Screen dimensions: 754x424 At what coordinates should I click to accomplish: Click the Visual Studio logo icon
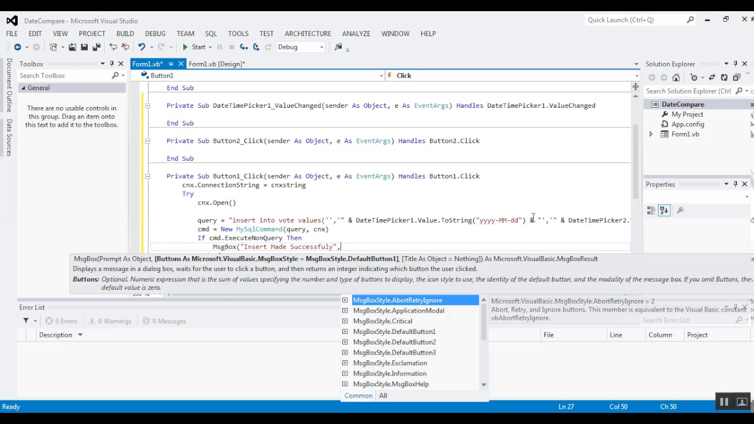coord(12,20)
